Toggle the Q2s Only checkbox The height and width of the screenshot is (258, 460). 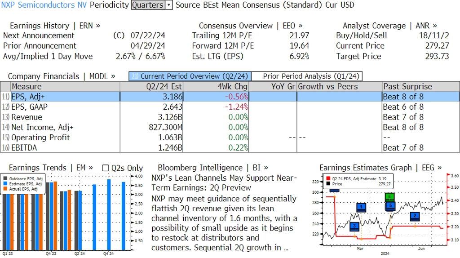(x=105, y=168)
